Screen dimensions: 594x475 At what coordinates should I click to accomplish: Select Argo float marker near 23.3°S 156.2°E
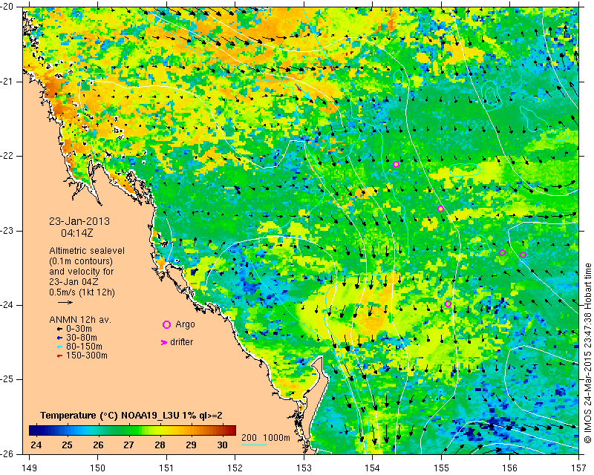tap(523, 255)
